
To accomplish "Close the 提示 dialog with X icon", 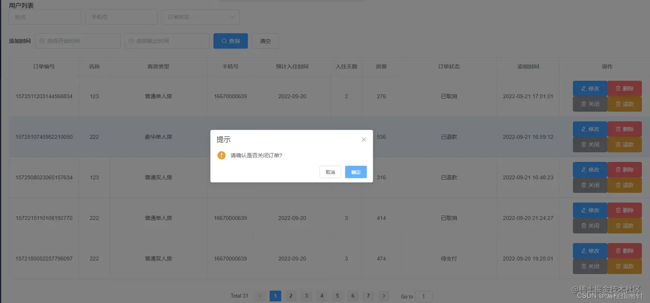I will point(364,139).
